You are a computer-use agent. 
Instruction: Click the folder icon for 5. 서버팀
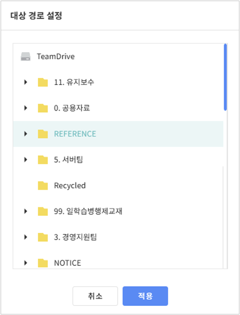point(43,160)
